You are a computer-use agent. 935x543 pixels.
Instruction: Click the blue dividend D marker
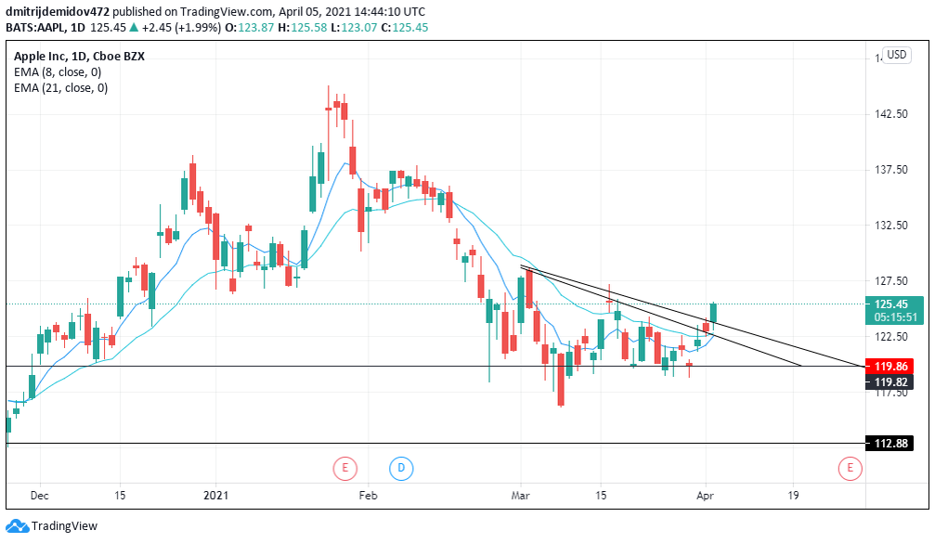point(401,468)
